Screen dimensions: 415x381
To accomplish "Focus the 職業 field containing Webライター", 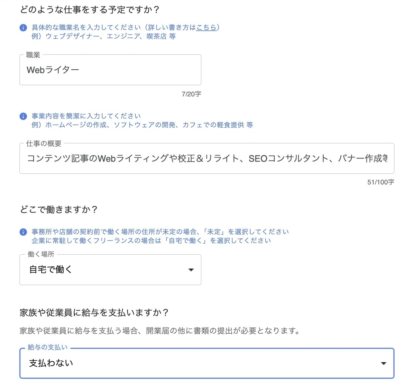I will 110,70.
